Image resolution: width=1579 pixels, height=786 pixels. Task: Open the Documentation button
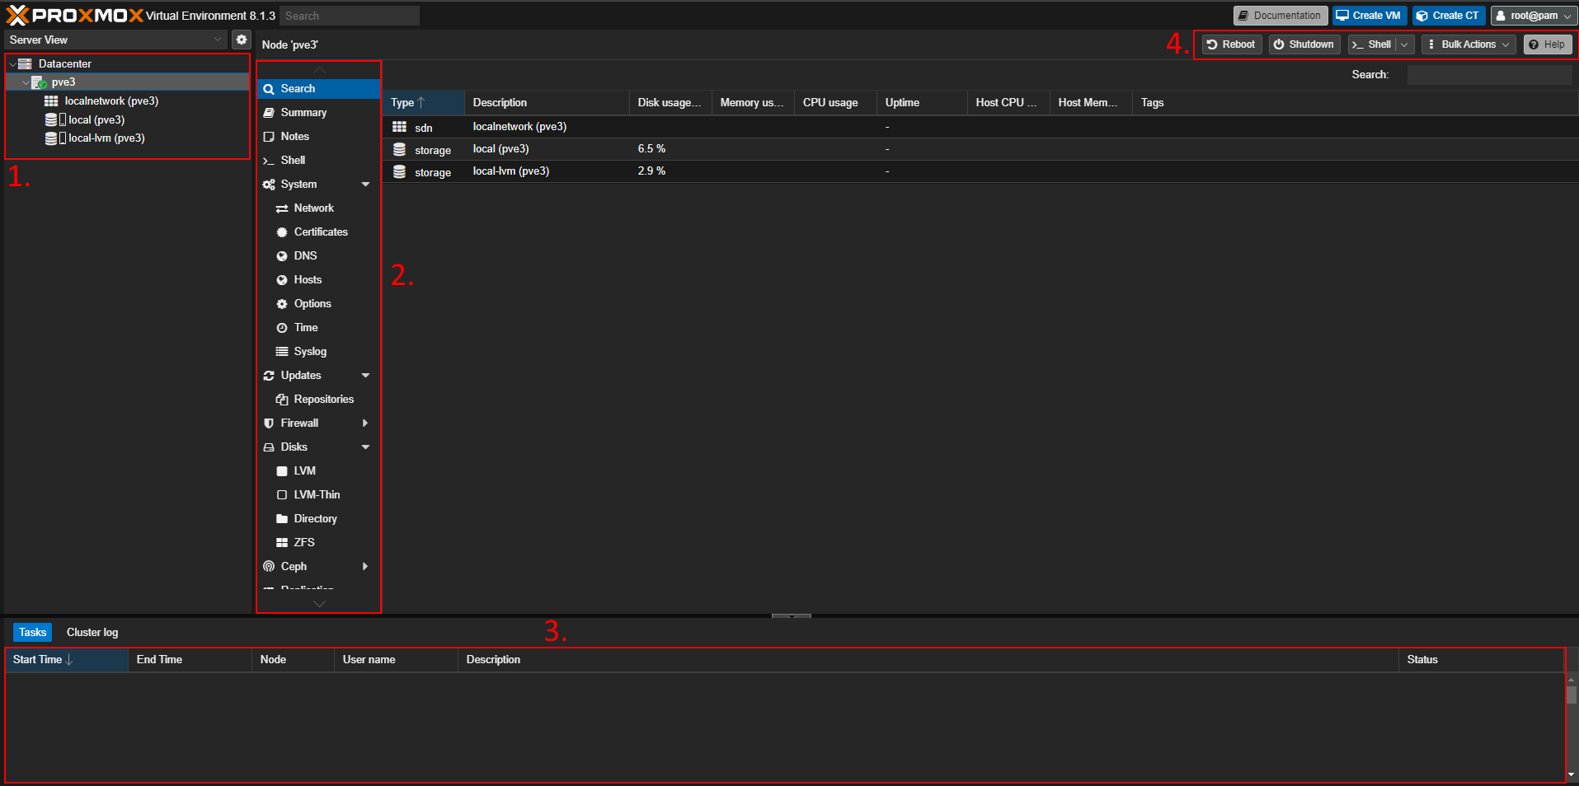1280,16
